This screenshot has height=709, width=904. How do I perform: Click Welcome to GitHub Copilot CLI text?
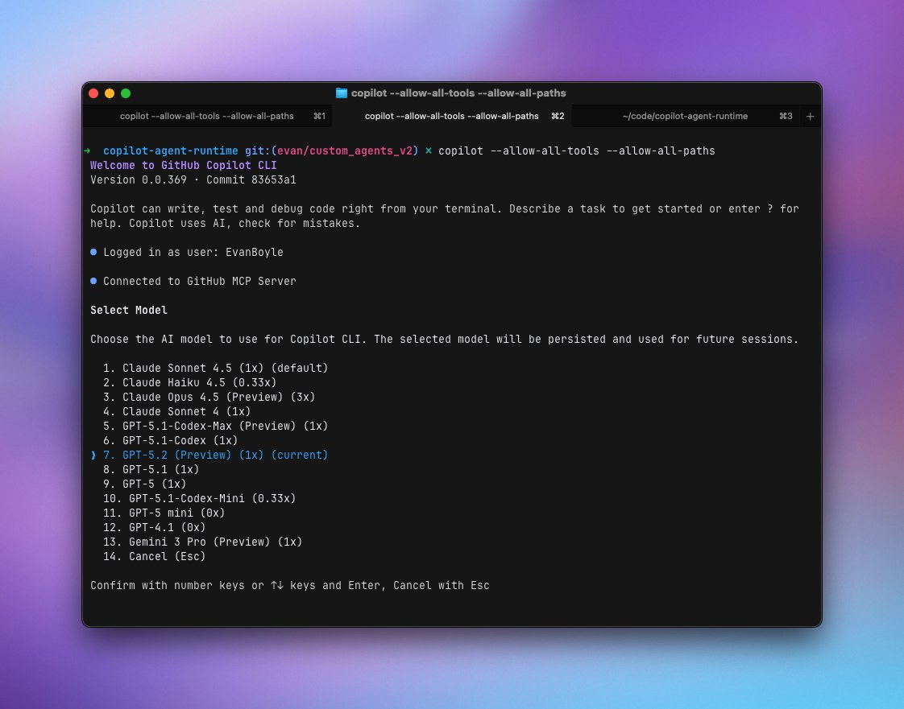184,165
